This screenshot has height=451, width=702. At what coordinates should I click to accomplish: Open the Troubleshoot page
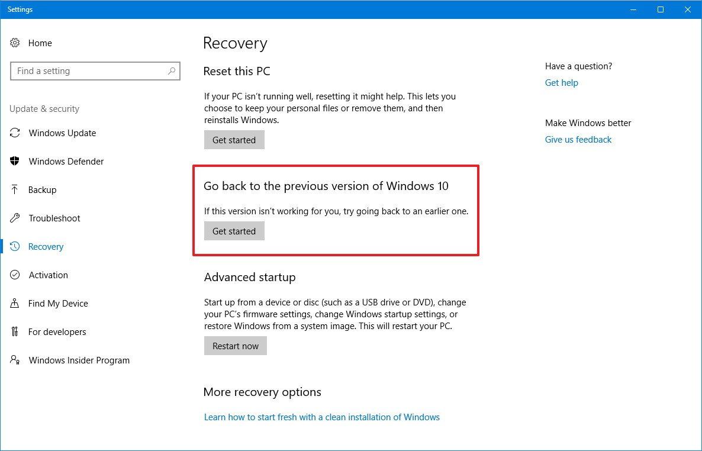tap(54, 218)
